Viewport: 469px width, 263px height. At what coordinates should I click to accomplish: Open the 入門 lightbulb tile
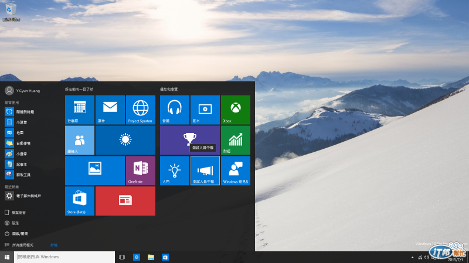point(175,170)
